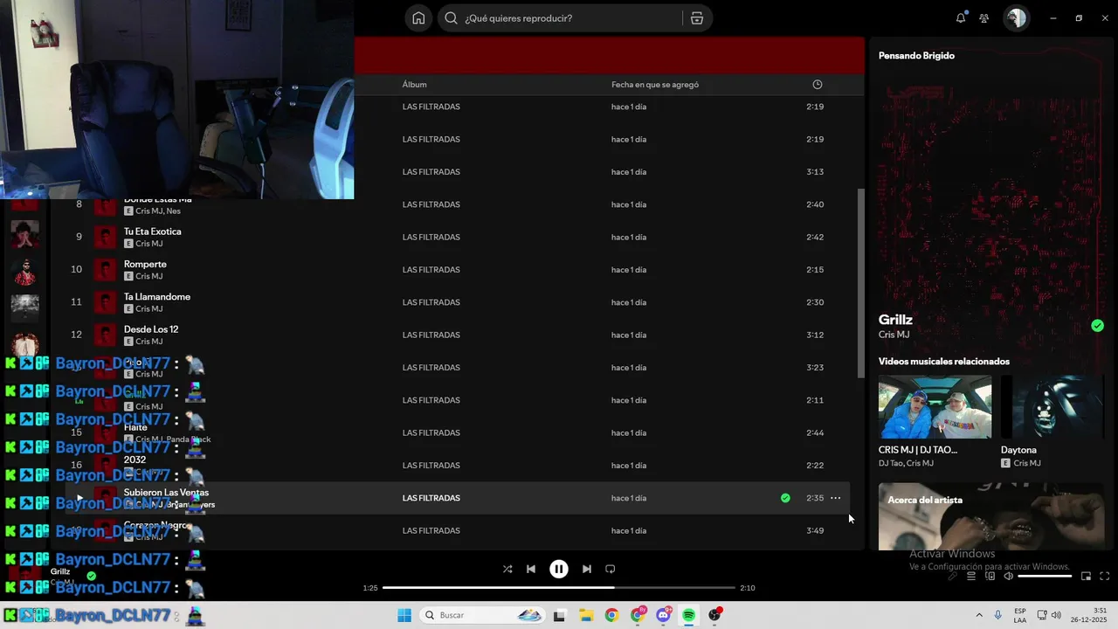1118x629 pixels.
Task: Skip to the next track
Action: click(587, 569)
